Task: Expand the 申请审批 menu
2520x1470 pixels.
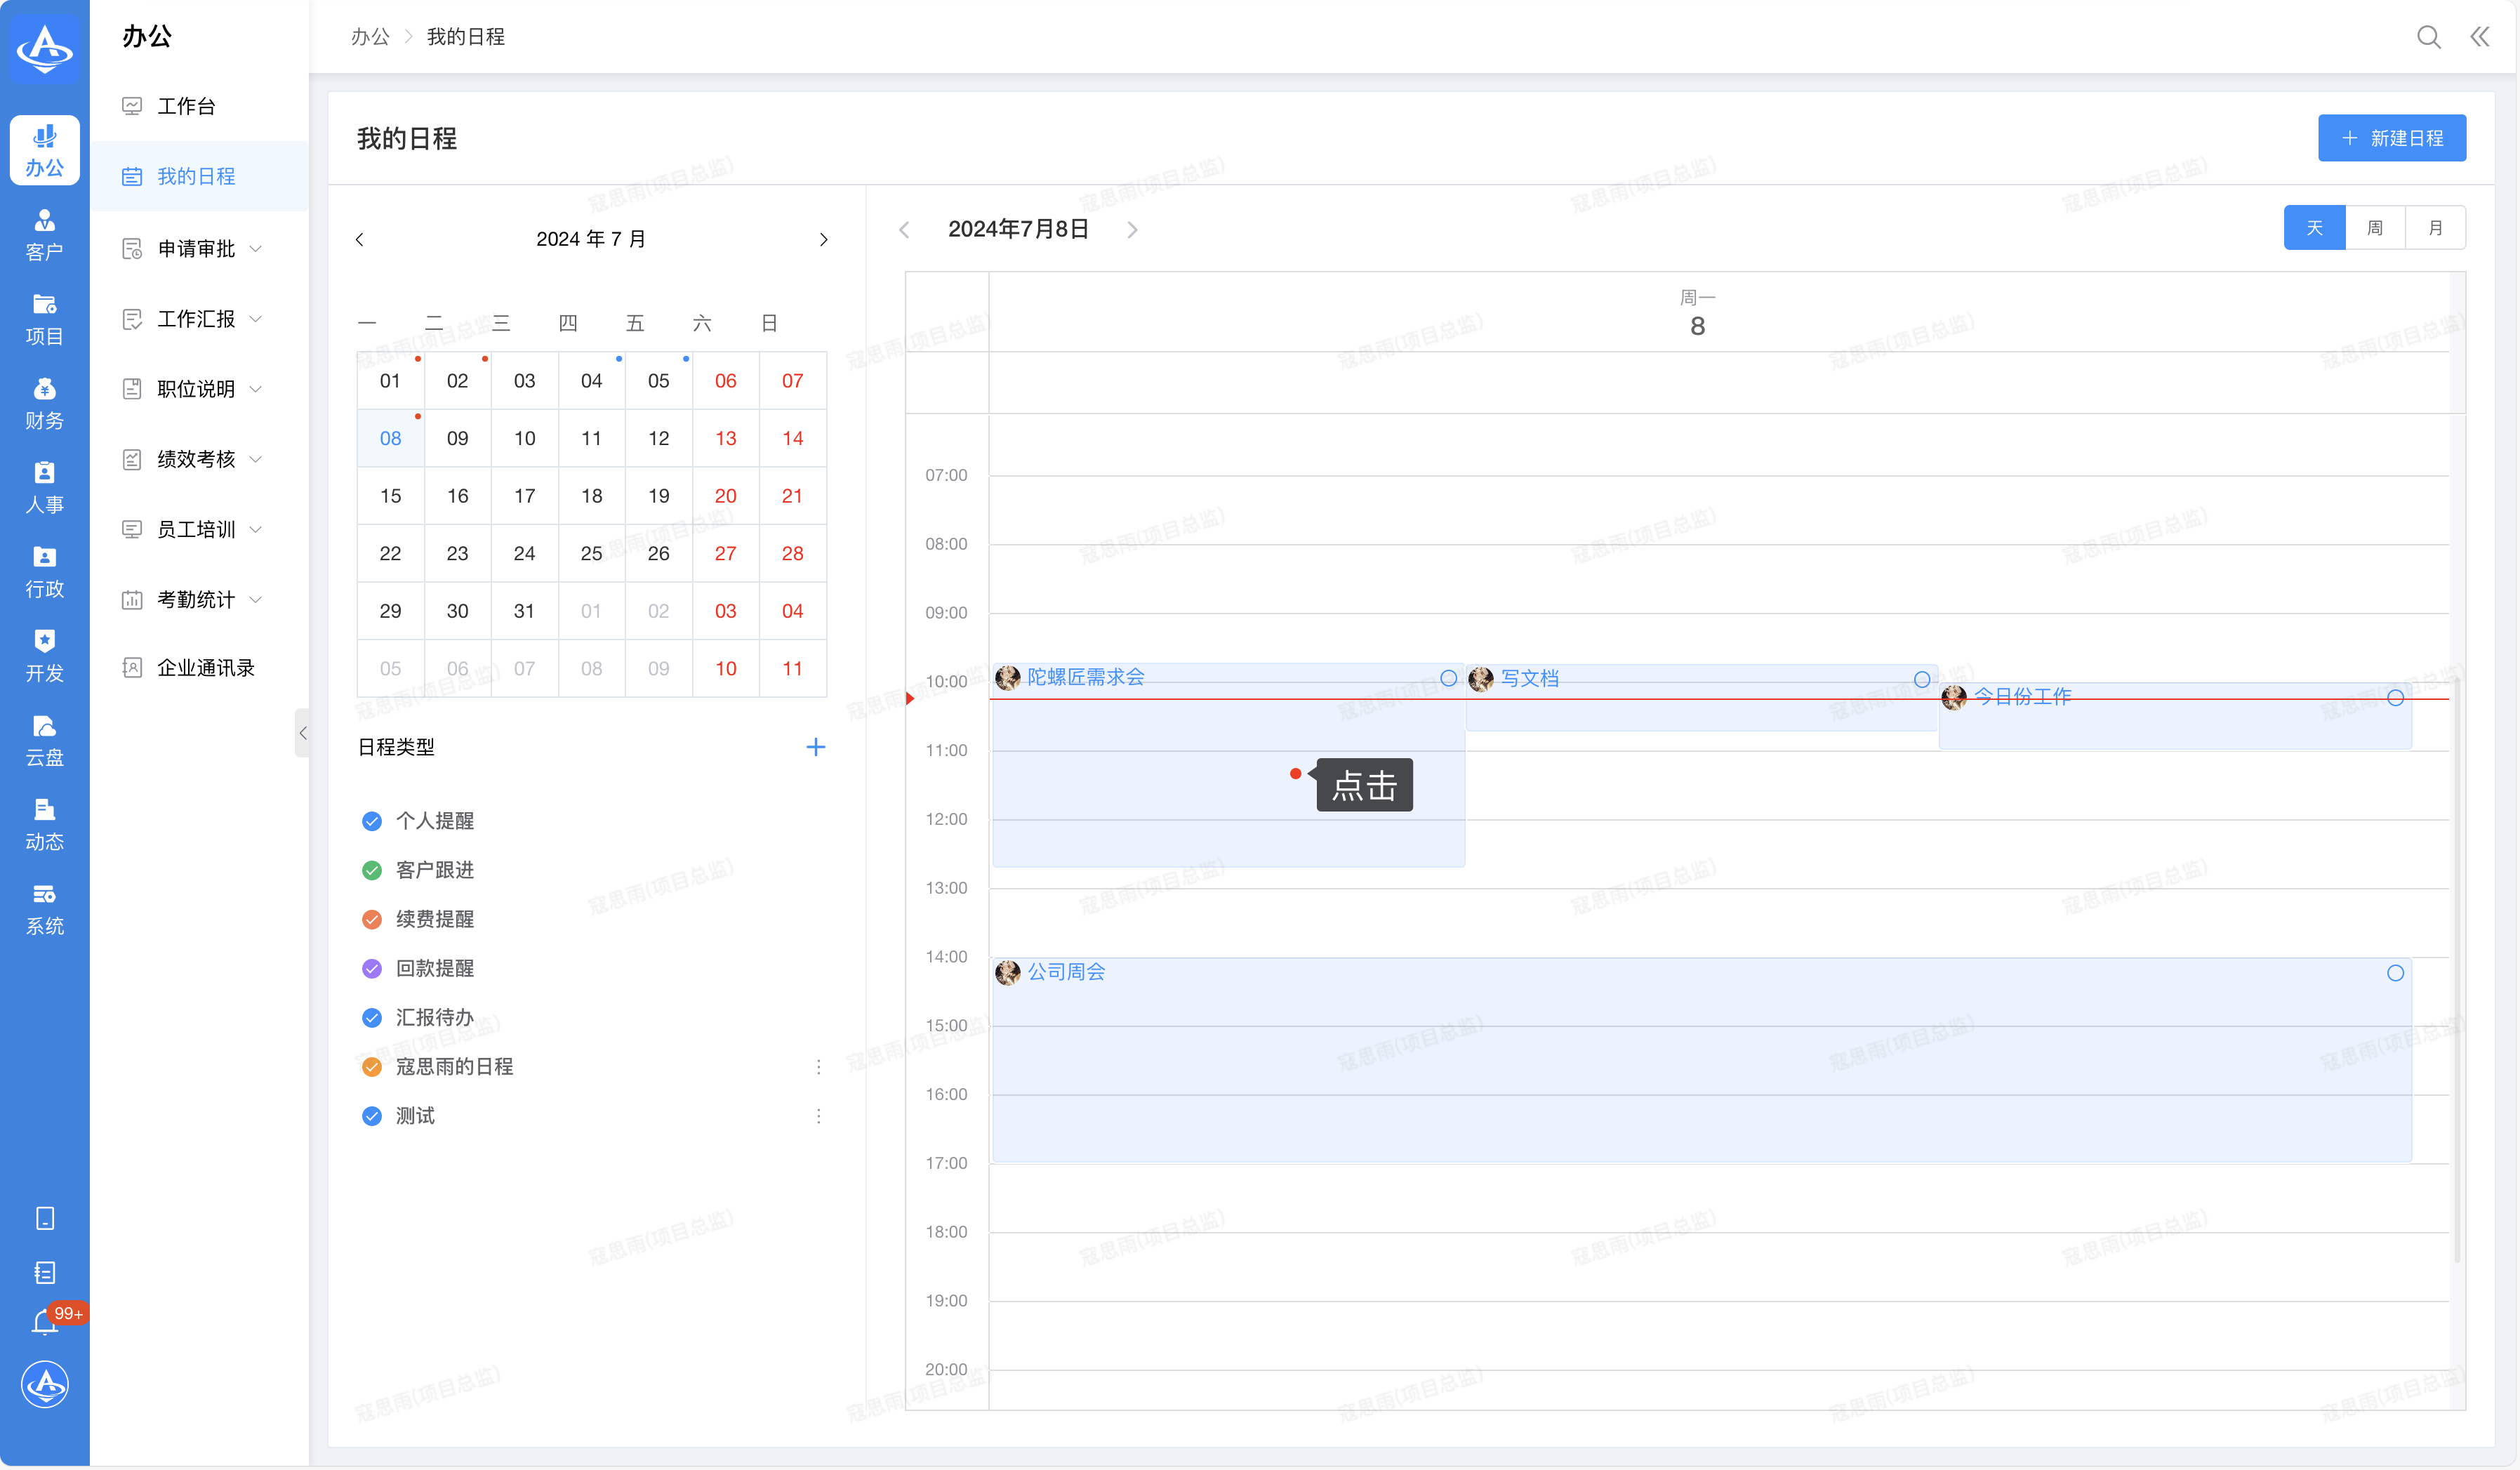Action: click(196, 249)
